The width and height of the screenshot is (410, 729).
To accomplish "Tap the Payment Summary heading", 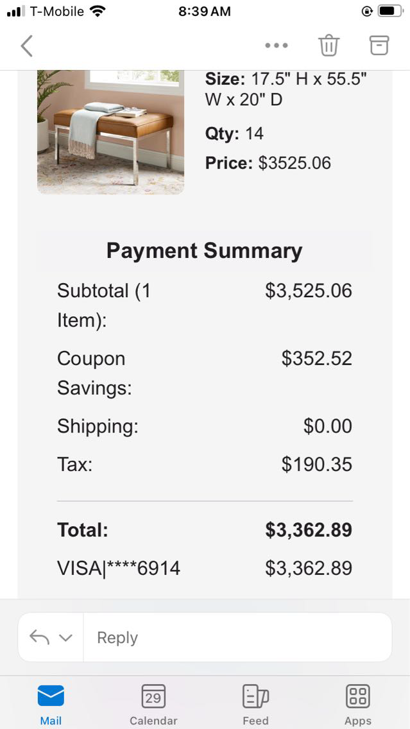I will click(204, 250).
